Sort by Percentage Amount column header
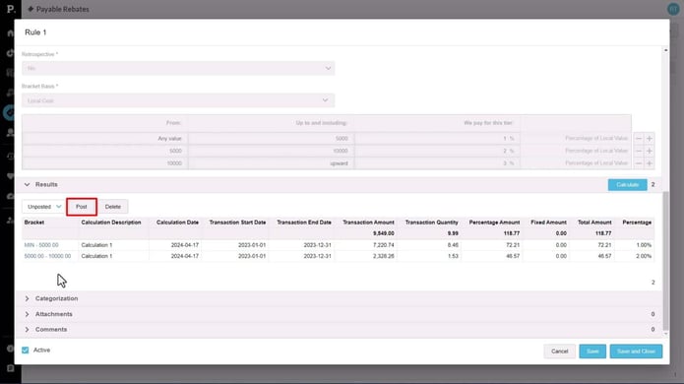The image size is (684, 384). click(x=494, y=223)
